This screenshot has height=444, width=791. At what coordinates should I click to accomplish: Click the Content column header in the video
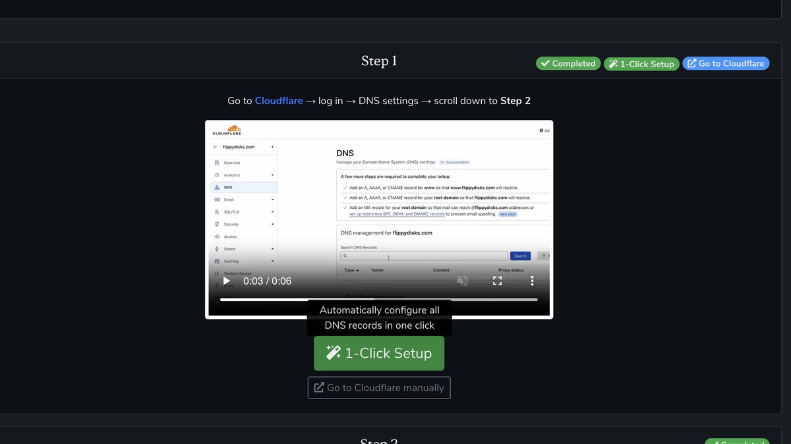pyautogui.click(x=441, y=270)
